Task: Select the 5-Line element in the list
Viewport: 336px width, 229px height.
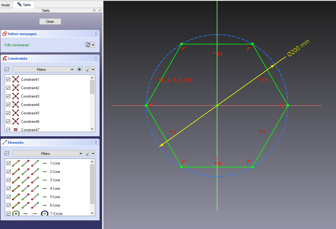Action: click(55, 197)
